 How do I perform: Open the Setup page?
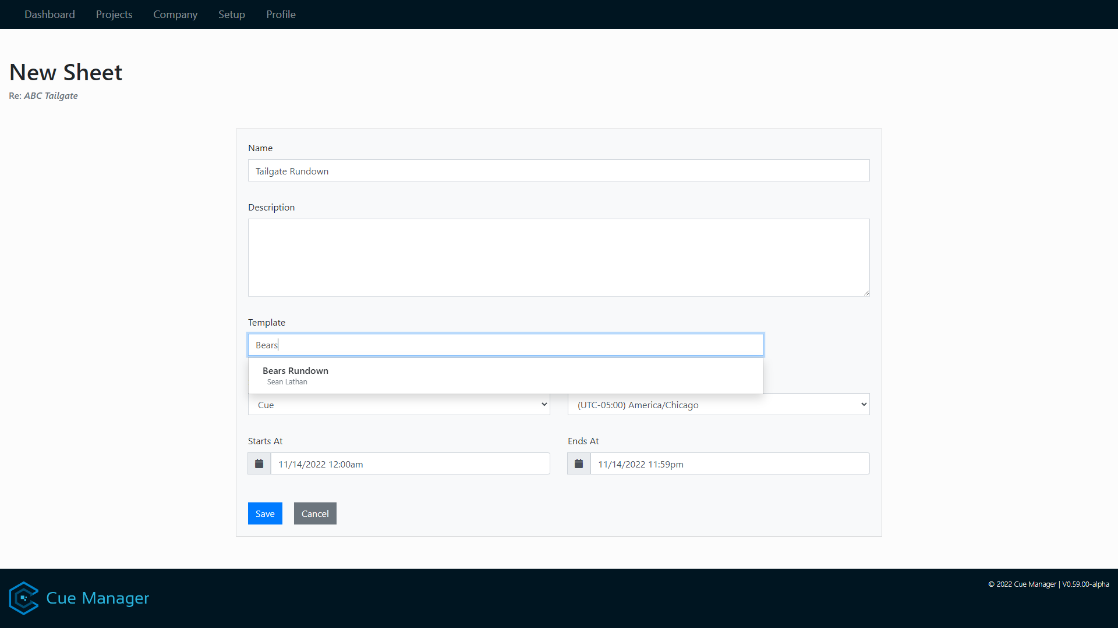[231, 14]
